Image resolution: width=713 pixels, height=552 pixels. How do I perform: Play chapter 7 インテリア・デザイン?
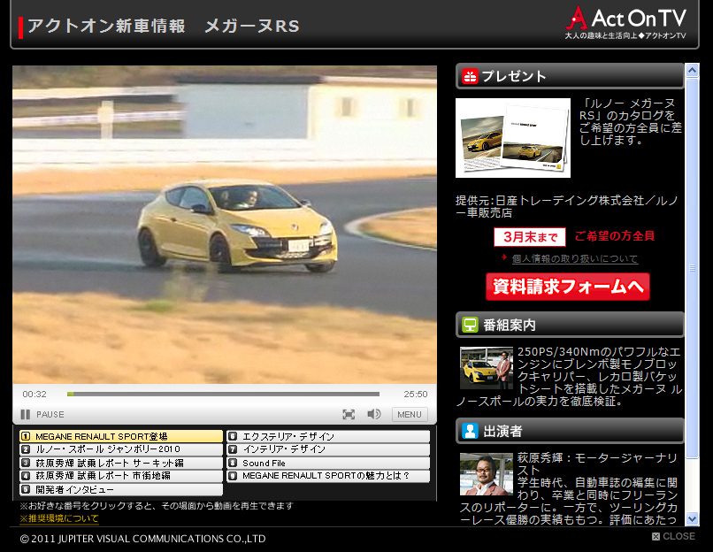[328, 449]
